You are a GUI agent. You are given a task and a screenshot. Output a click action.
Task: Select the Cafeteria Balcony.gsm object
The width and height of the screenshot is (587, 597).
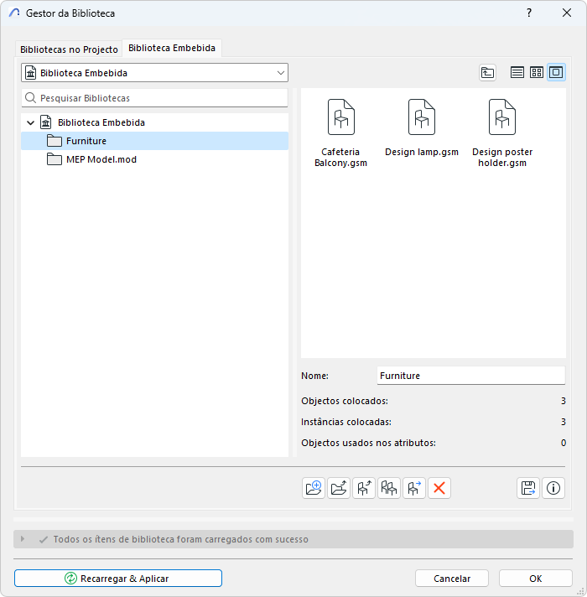tap(340, 133)
